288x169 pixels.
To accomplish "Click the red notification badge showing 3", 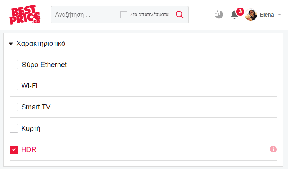I will point(240,12).
